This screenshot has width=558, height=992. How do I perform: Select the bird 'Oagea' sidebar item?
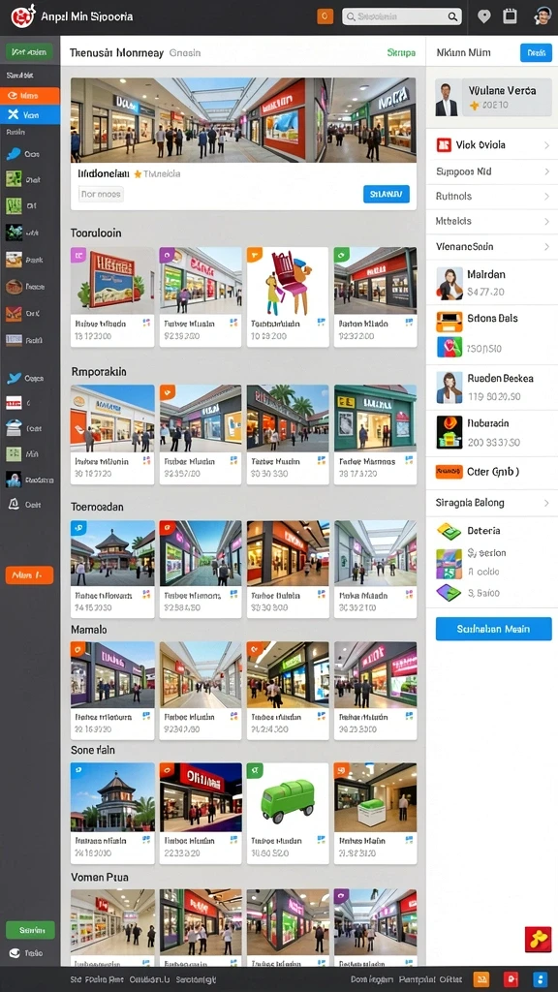click(x=24, y=379)
